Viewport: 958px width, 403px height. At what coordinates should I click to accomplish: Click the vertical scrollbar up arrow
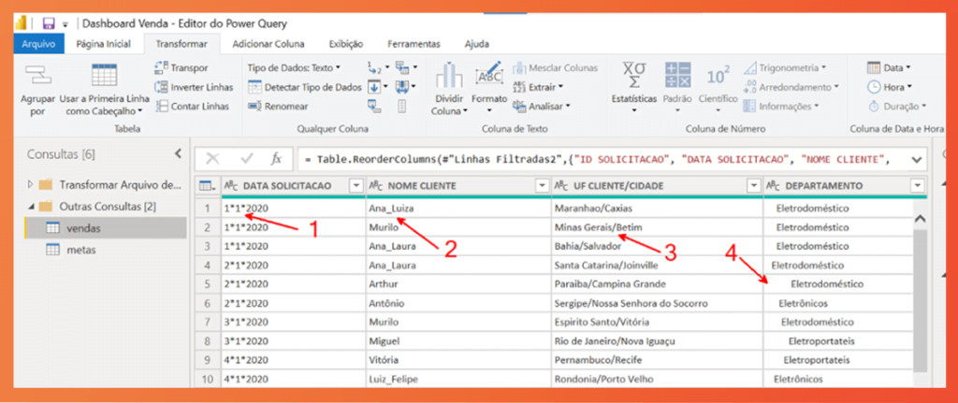920,219
